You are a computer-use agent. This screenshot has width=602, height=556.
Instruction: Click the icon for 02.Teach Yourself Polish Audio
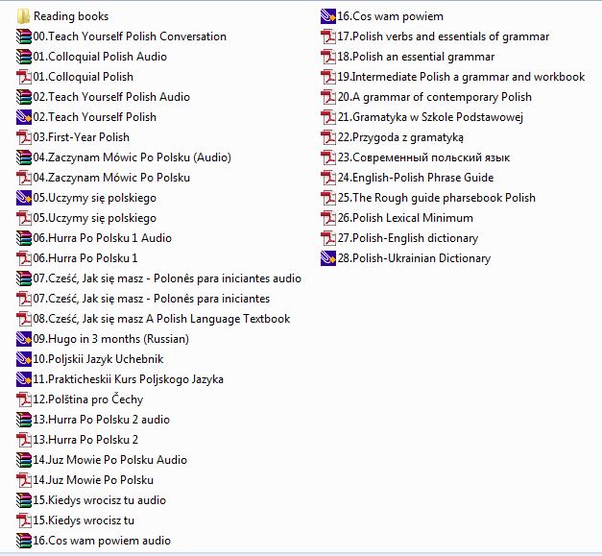pyautogui.click(x=23, y=97)
